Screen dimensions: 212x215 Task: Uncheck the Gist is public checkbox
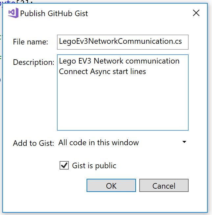click(64, 165)
